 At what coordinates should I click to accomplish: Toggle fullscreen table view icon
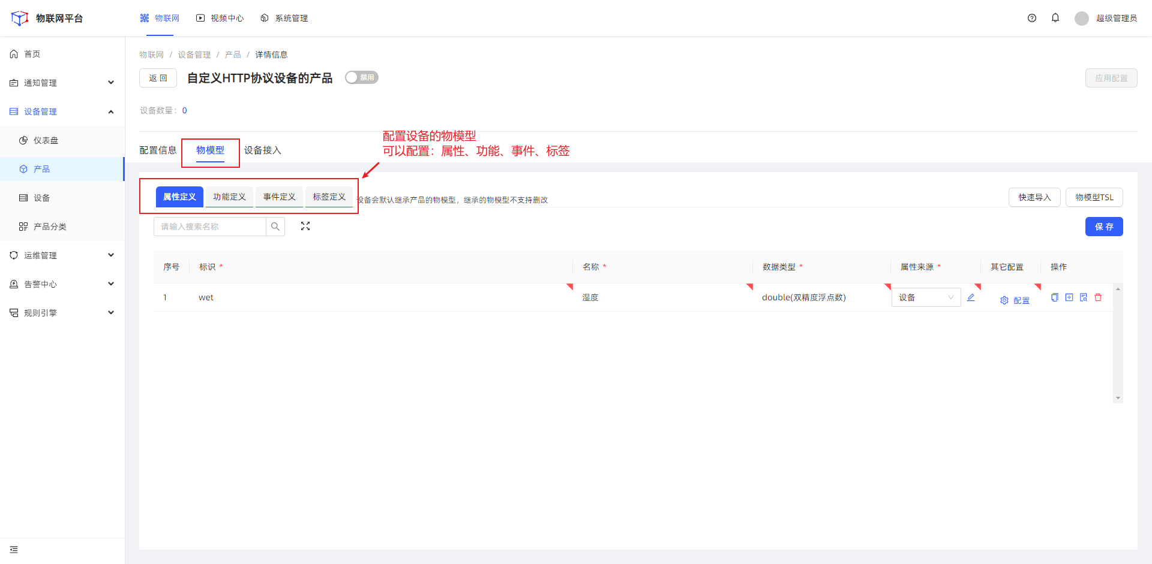[305, 226]
